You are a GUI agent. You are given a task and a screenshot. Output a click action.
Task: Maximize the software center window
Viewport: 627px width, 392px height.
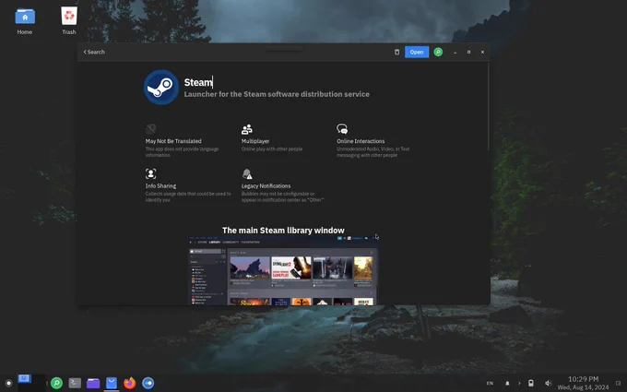pos(468,52)
